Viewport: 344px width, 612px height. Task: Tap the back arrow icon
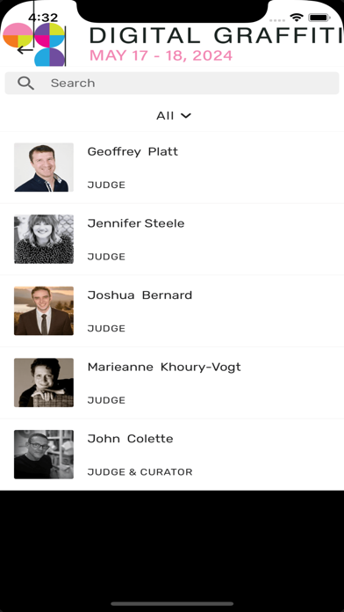coord(25,49)
